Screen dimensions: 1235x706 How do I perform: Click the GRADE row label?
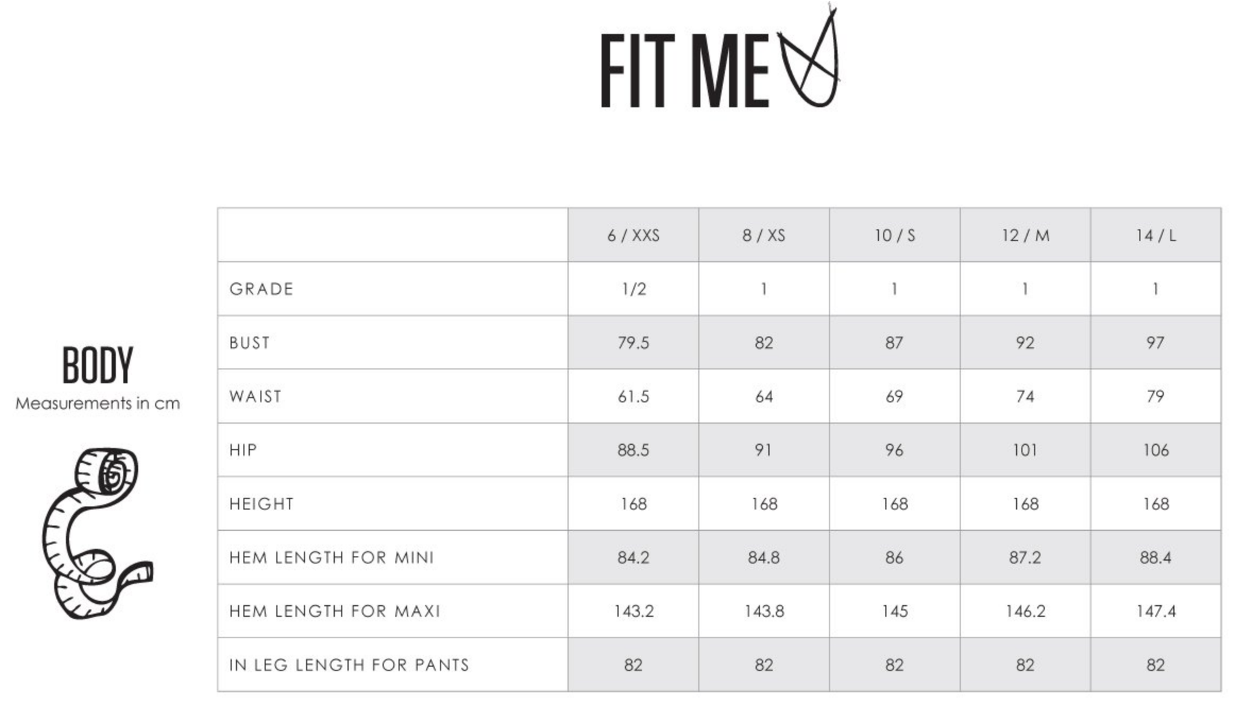(x=261, y=289)
